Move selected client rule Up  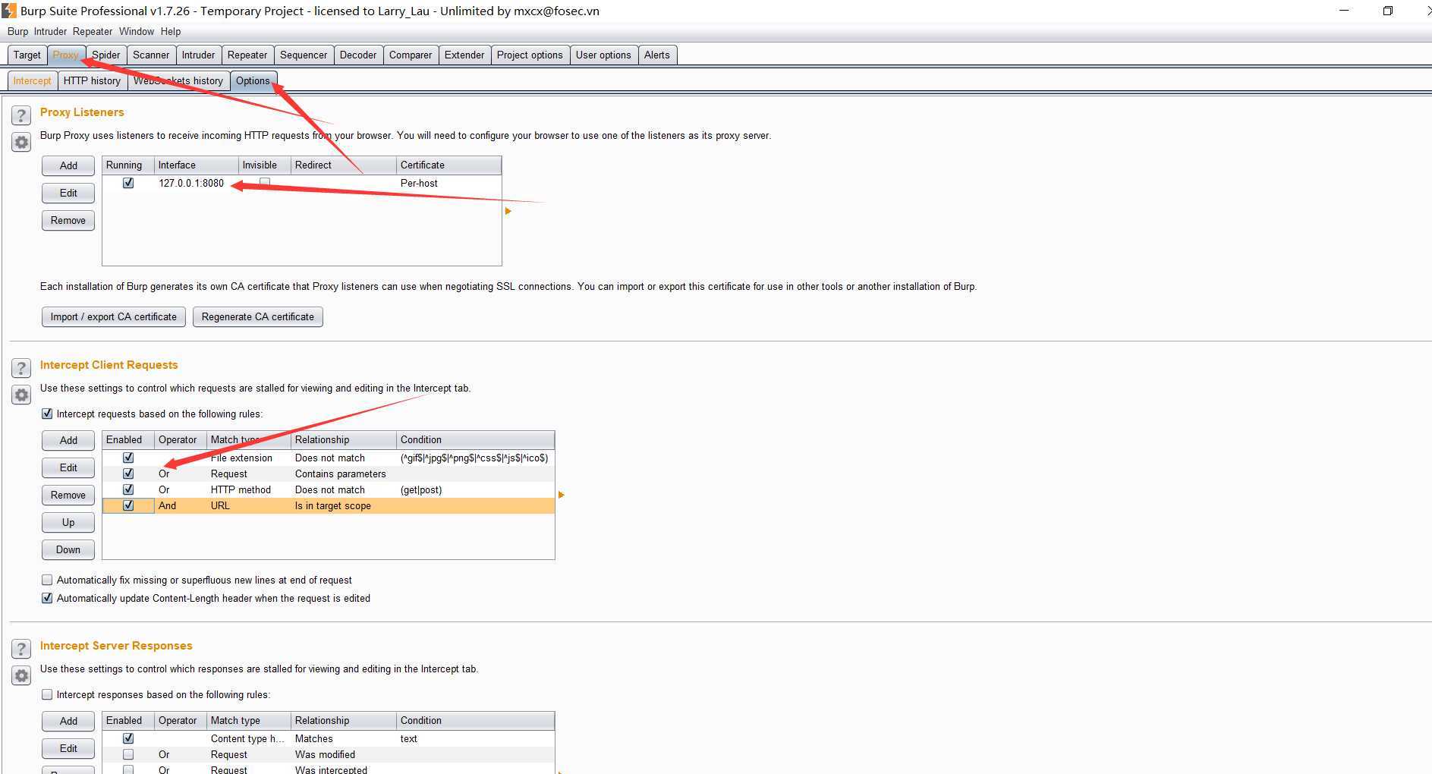(x=68, y=522)
